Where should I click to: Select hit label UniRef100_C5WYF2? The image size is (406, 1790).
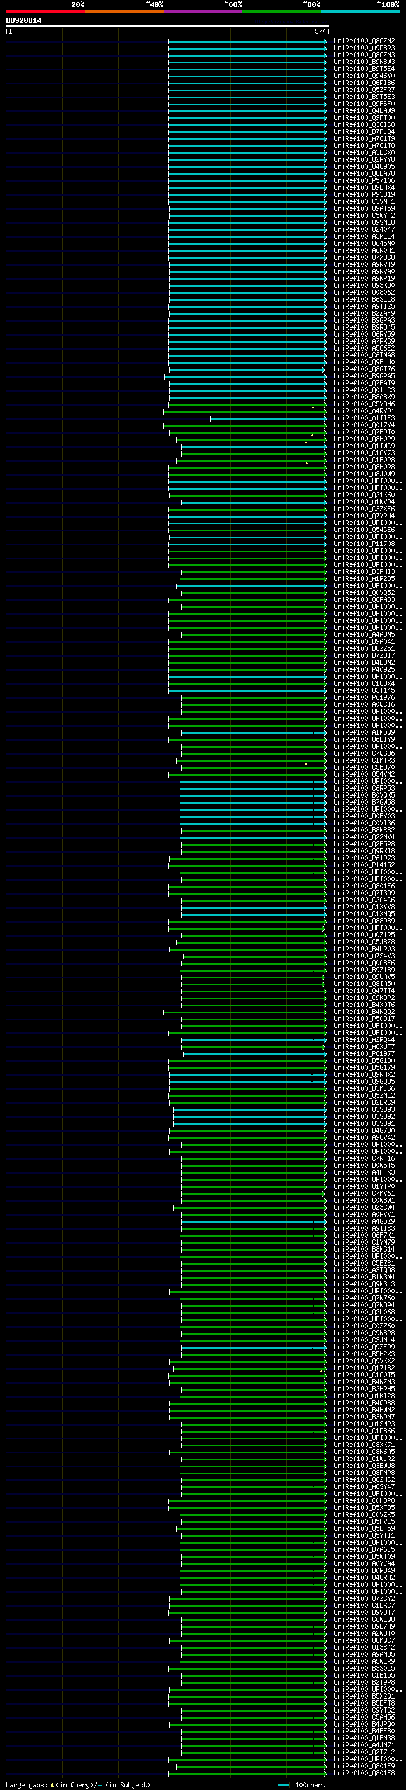[x=363, y=215]
